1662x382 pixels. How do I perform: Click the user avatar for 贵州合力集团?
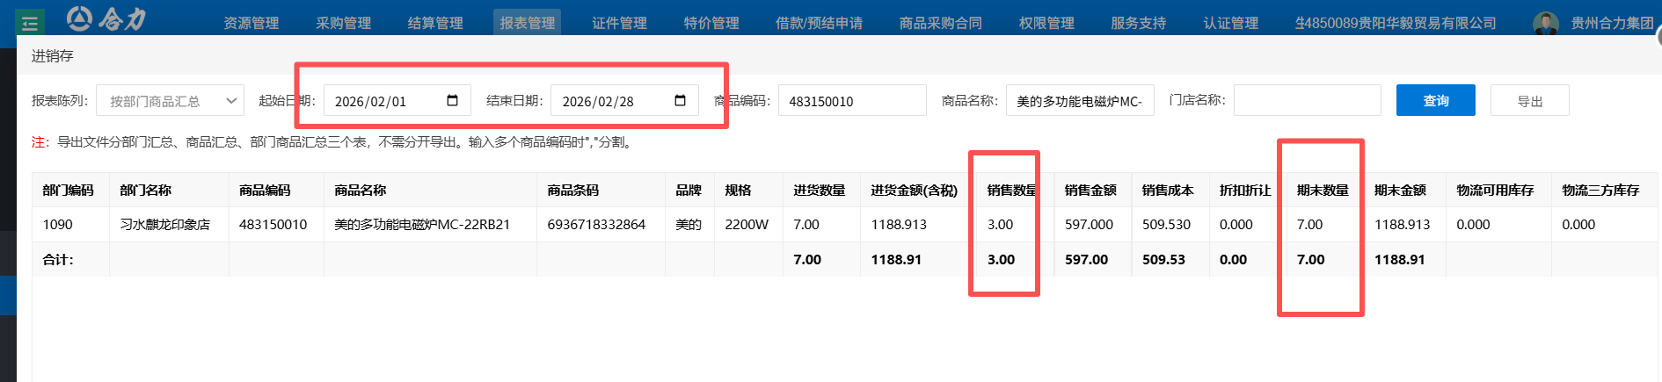1545,23
